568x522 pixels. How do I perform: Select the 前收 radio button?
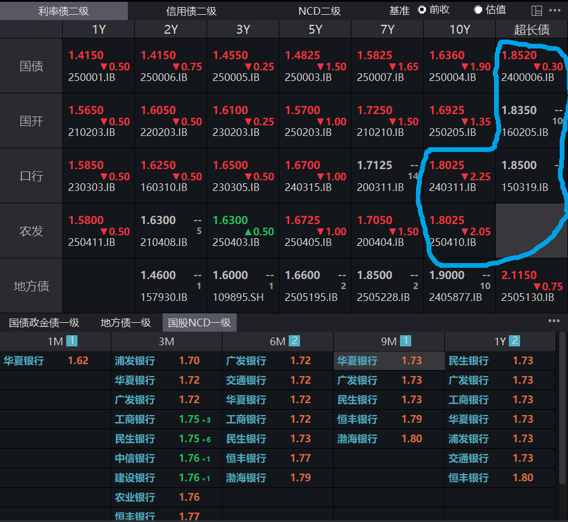point(422,10)
